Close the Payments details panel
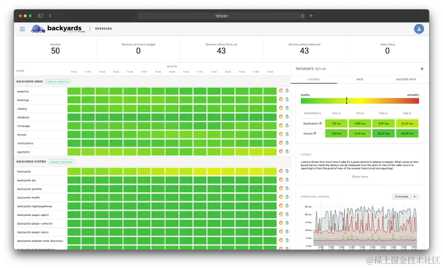Image resolution: width=443 pixels, height=268 pixels. (x=422, y=69)
